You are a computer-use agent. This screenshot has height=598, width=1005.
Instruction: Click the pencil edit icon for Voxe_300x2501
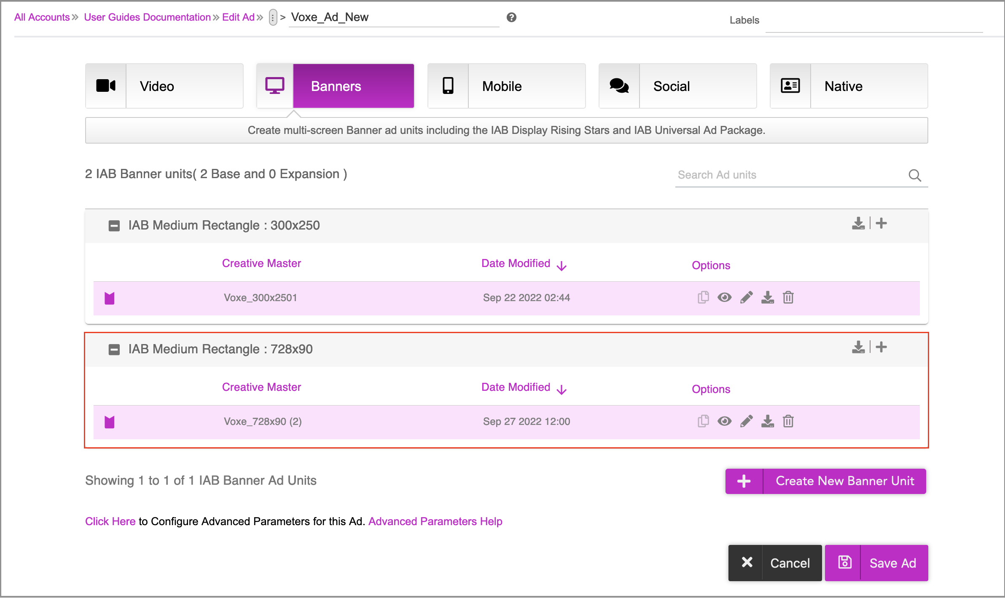pos(746,297)
